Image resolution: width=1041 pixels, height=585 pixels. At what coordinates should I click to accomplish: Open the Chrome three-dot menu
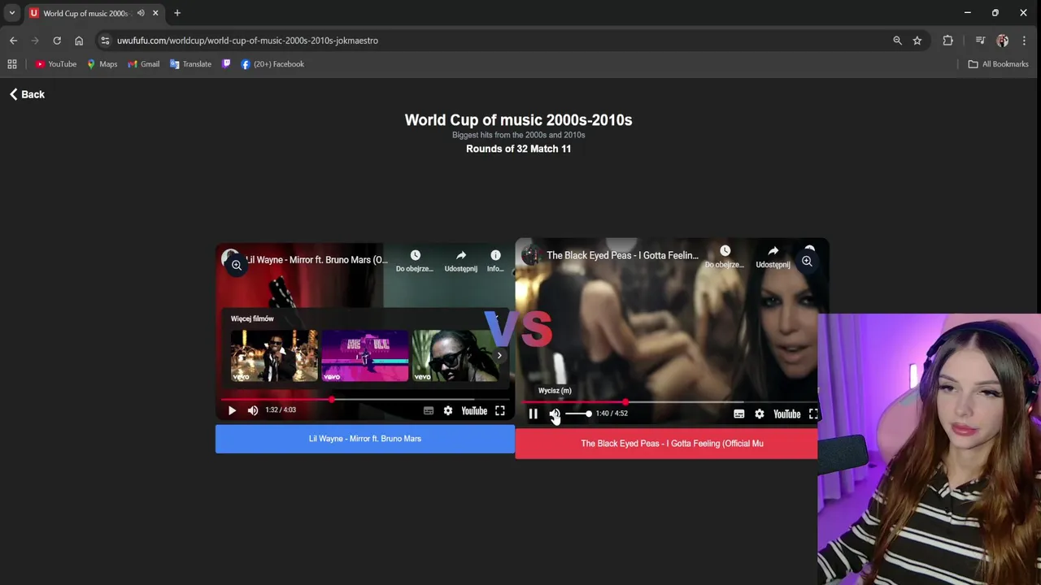(1024, 41)
